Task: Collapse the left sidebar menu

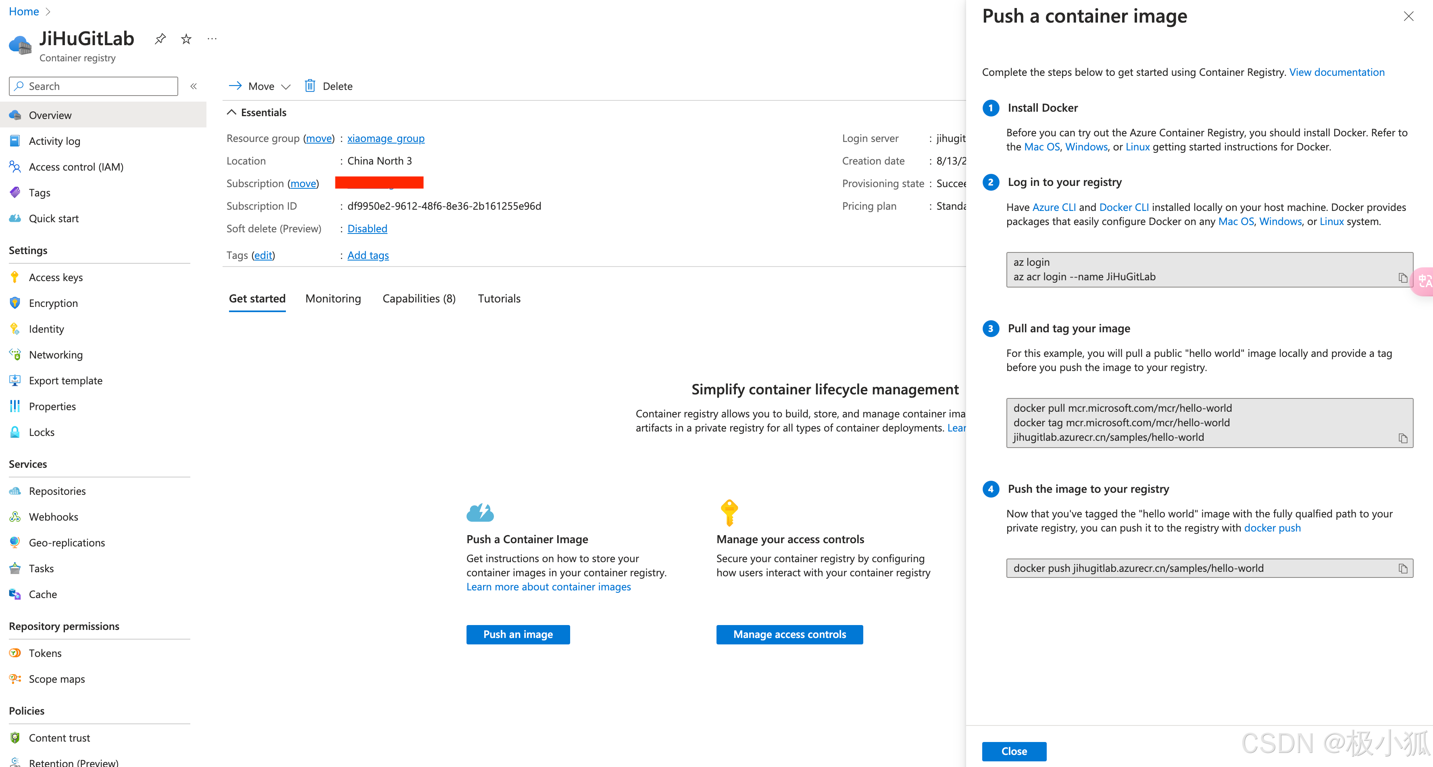Action: tap(194, 86)
